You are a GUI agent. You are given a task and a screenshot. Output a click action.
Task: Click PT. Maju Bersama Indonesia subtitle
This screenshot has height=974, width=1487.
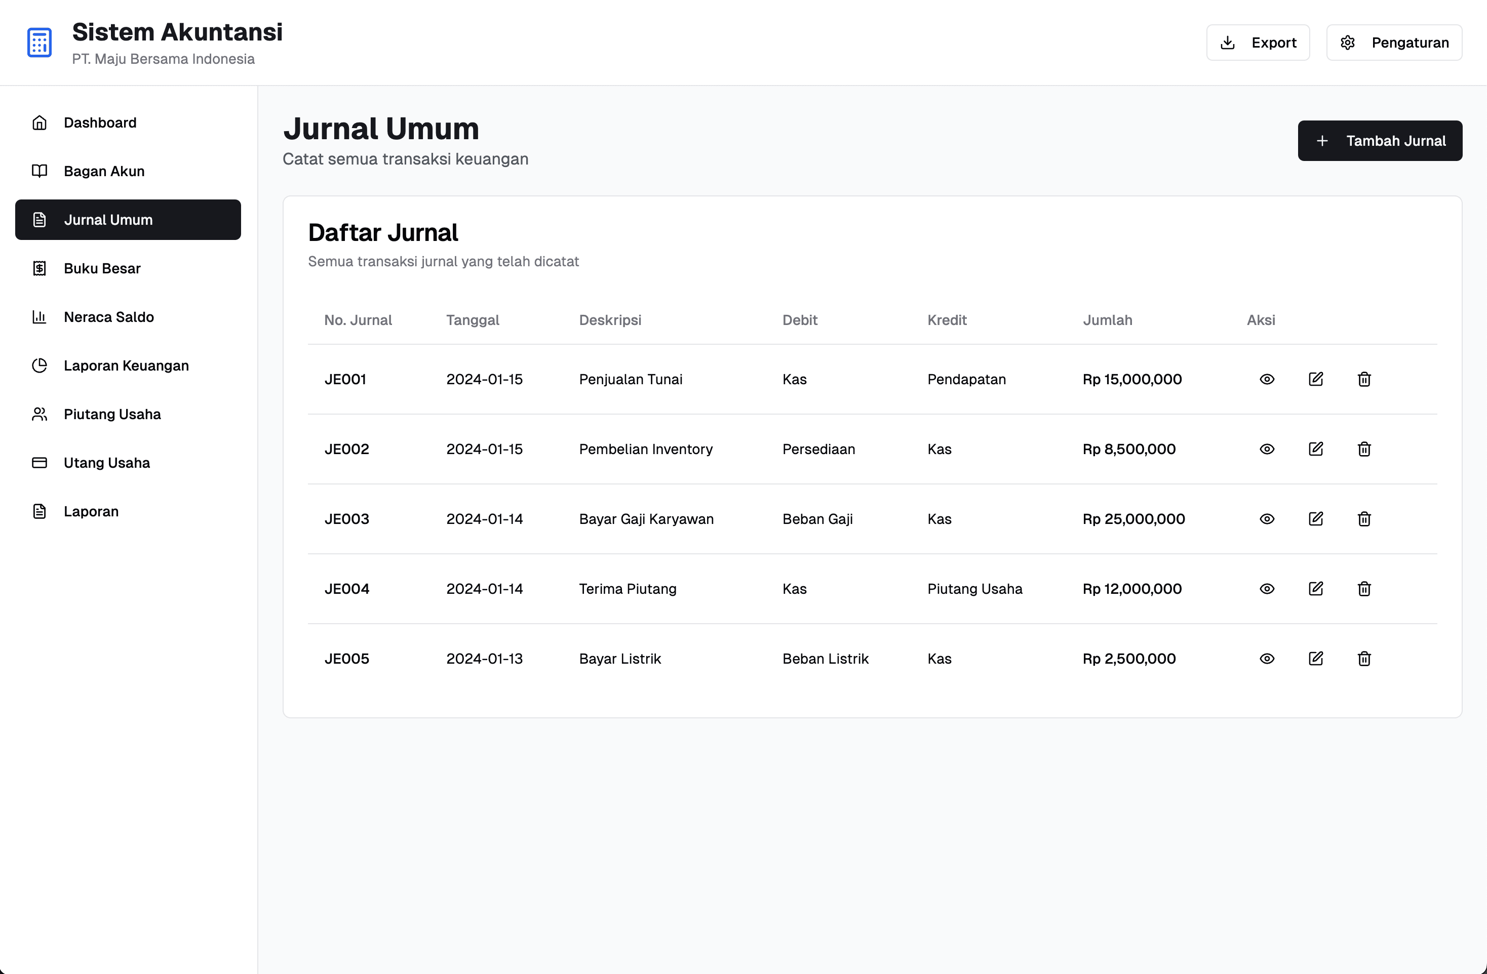point(163,59)
